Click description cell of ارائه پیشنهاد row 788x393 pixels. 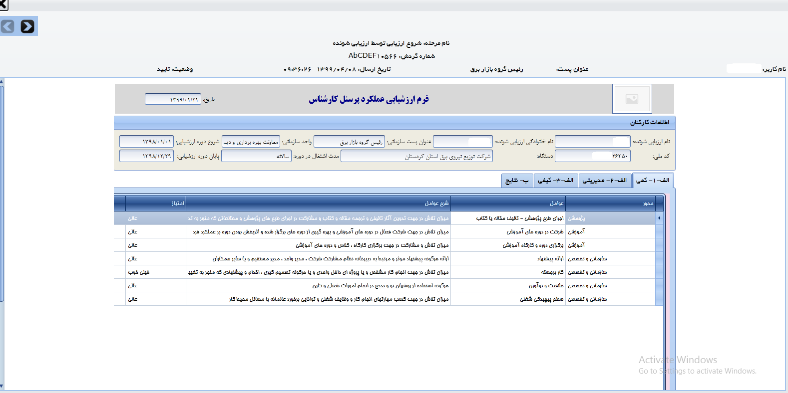pos(318,258)
